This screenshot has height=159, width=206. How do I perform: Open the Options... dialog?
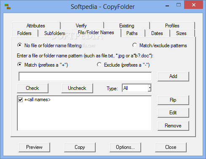pos(125,147)
